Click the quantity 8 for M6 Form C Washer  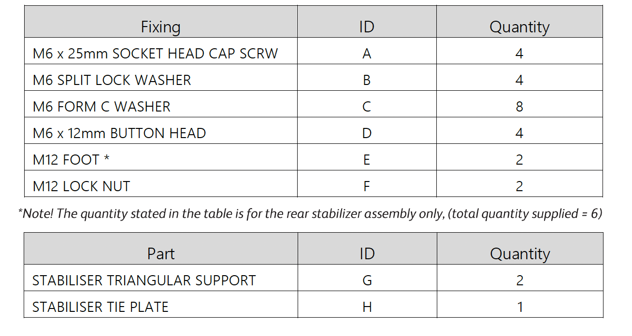click(x=519, y=107)
